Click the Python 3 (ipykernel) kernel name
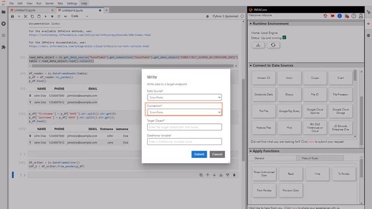The height and width of the screenshot is (209, 372). click(x=225, y=16)
